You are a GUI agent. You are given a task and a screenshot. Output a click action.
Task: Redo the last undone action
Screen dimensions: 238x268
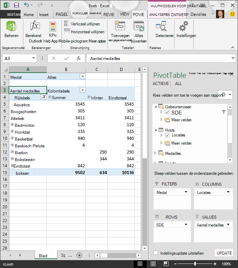pyautogui.click(x=40, y=5)
